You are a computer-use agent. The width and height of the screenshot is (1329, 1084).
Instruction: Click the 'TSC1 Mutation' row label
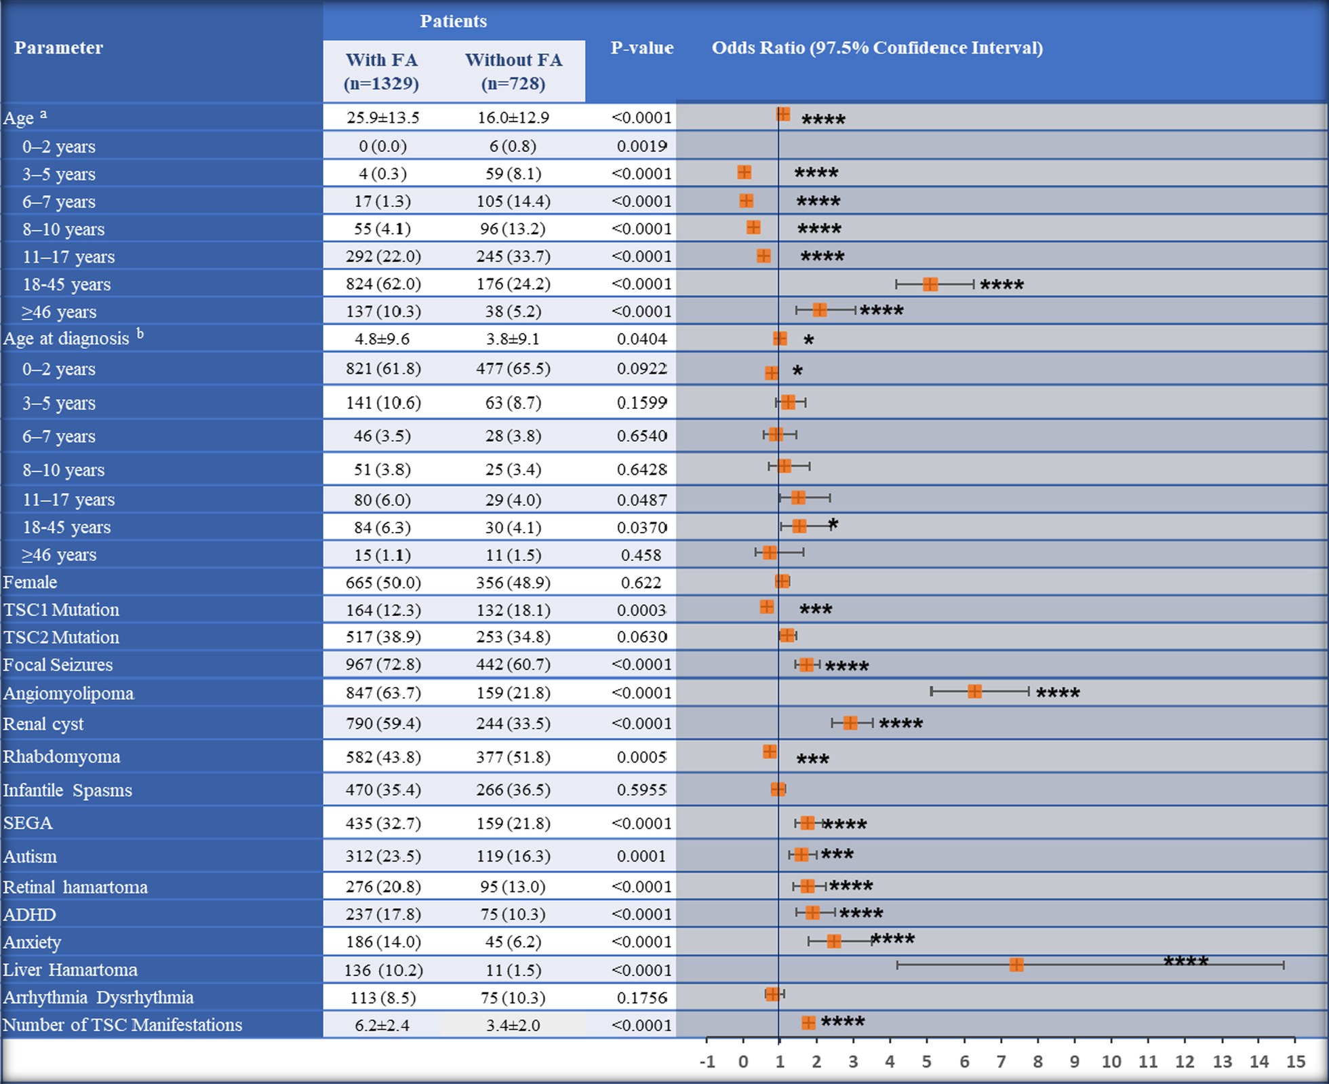[x=61, y=610]
